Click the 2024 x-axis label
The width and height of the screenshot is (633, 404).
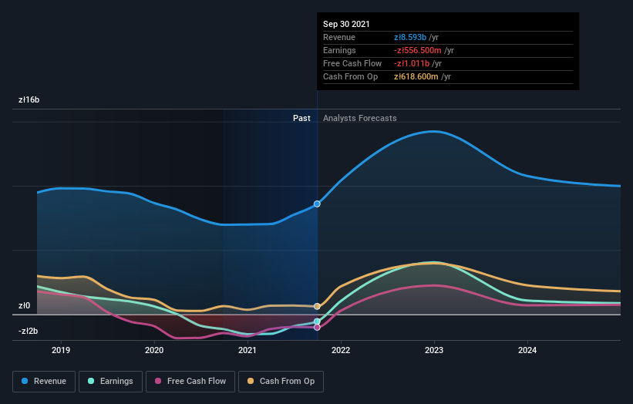[527, 350]
